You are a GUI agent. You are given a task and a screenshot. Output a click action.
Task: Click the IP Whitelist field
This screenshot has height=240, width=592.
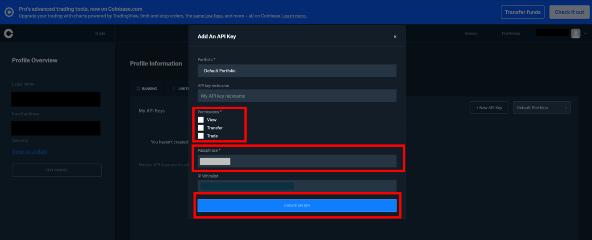point(297,186)
